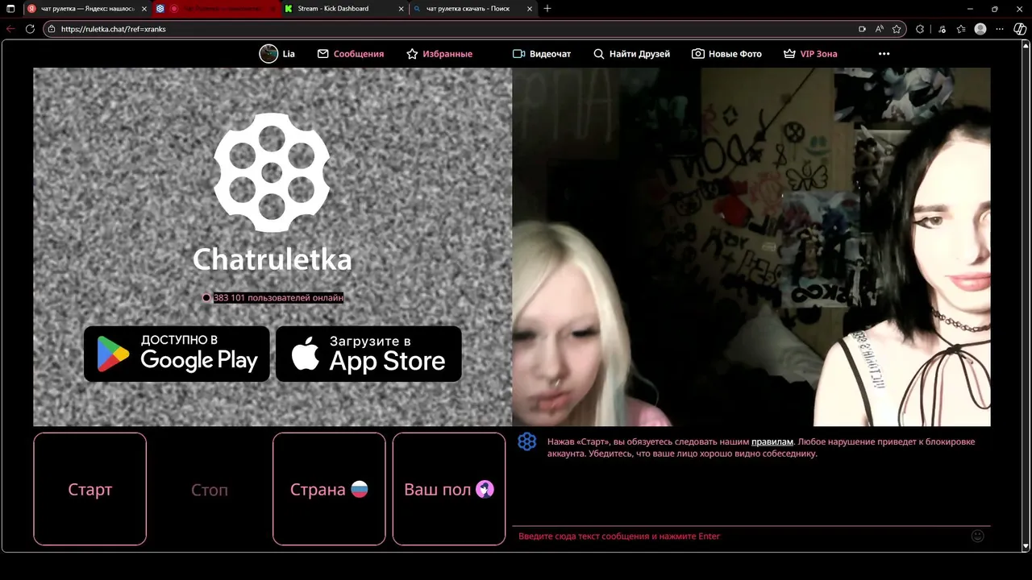Add this page to favorites

pos(897,29)
